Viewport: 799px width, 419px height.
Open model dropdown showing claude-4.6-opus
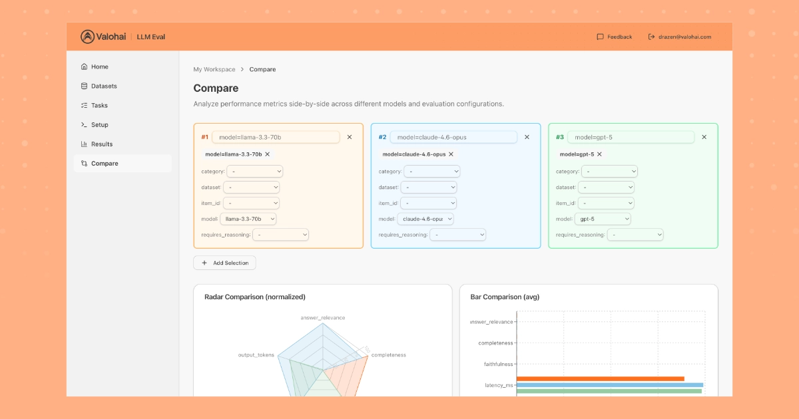426,219
